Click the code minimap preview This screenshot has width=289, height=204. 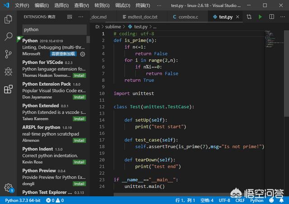point(274,39)
